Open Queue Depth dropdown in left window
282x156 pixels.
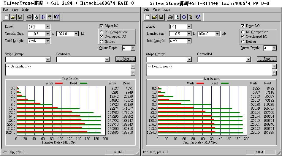133,48
